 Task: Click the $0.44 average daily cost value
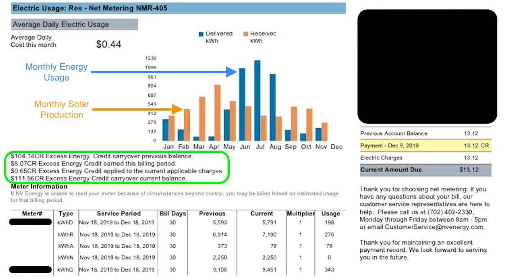pyautogui.click(x=109, y=44)
